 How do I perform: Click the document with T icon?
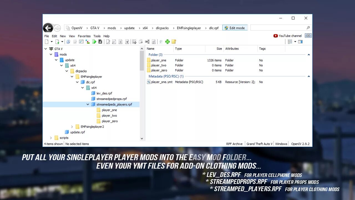[127, 42]
